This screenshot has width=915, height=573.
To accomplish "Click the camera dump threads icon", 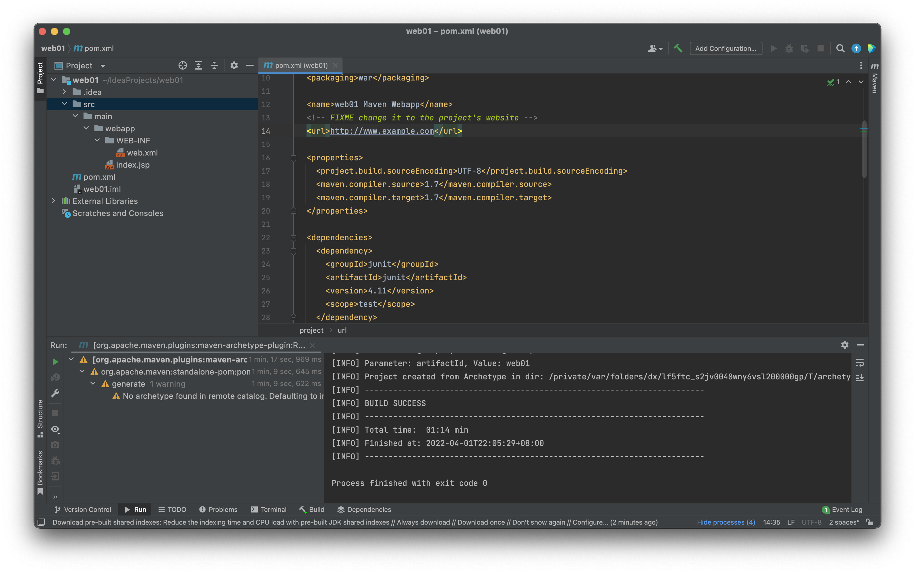I will [x=55, y=445].
